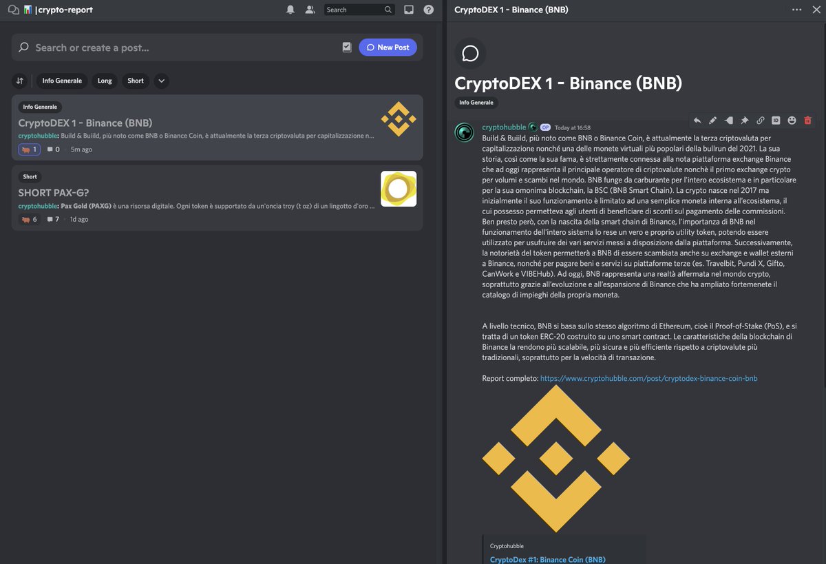
Task: Open 'CryptoDex #1: Binance Coin (BNB)' embed title
Action: (547, 559)
